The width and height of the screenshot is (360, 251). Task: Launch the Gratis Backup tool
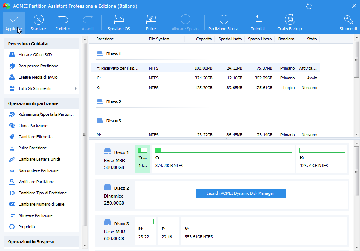pyautogui.click(x=289, y=19)
